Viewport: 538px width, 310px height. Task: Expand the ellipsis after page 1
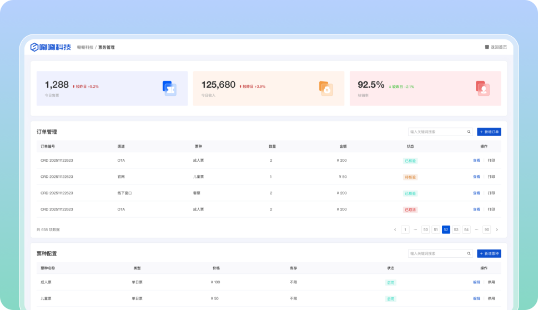(415, 229)
